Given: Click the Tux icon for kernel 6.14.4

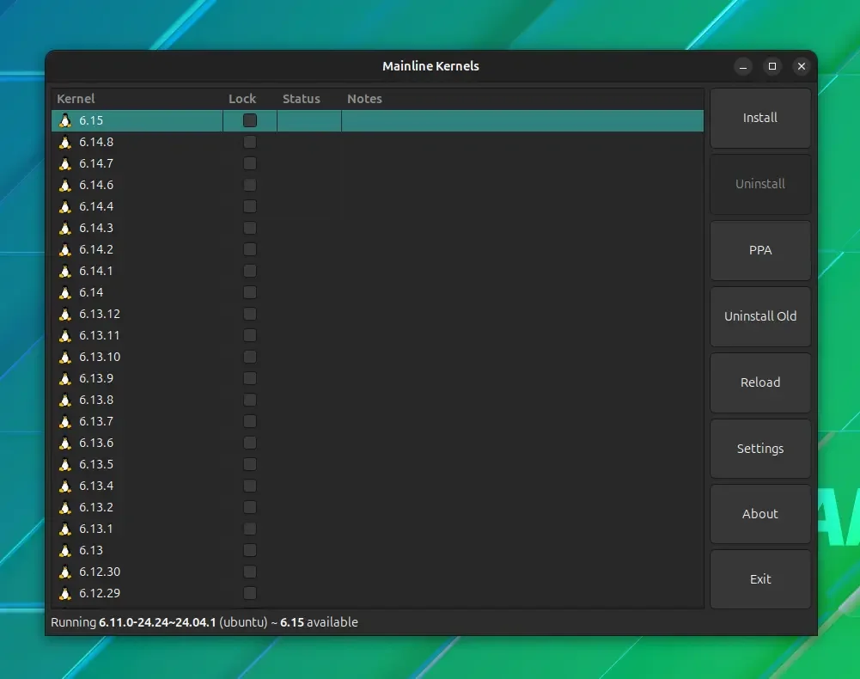Looking at the screenshot, I should (x=65, y=206).
